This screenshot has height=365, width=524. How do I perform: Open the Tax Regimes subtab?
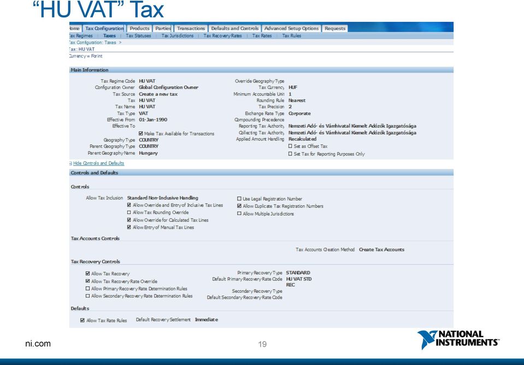coord(80,36)
